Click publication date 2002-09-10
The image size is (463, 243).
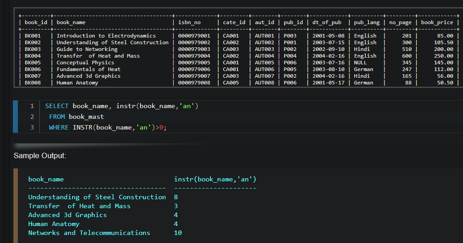click(x=328, y=49)
